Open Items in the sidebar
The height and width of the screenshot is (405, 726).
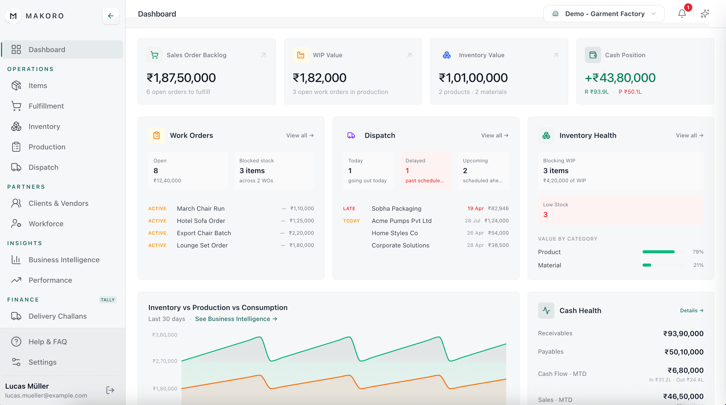point(63,86)
